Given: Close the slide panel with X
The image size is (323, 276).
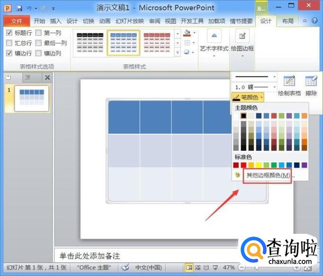Looking at the screenshot, I should tap(47, 77).
